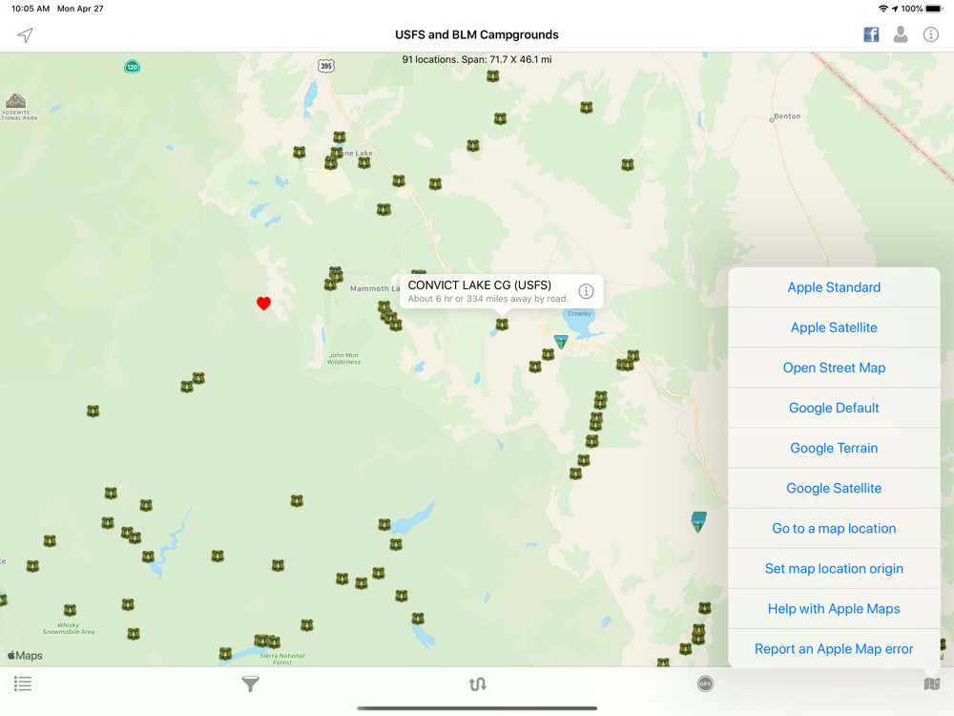
Task: Choose Go to a map location
Action: (834, 529)
